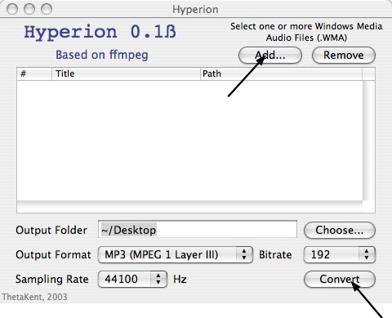Click the # column header
Screen dimensions: 392x318
pyautogui.click(x=34, y=74)
